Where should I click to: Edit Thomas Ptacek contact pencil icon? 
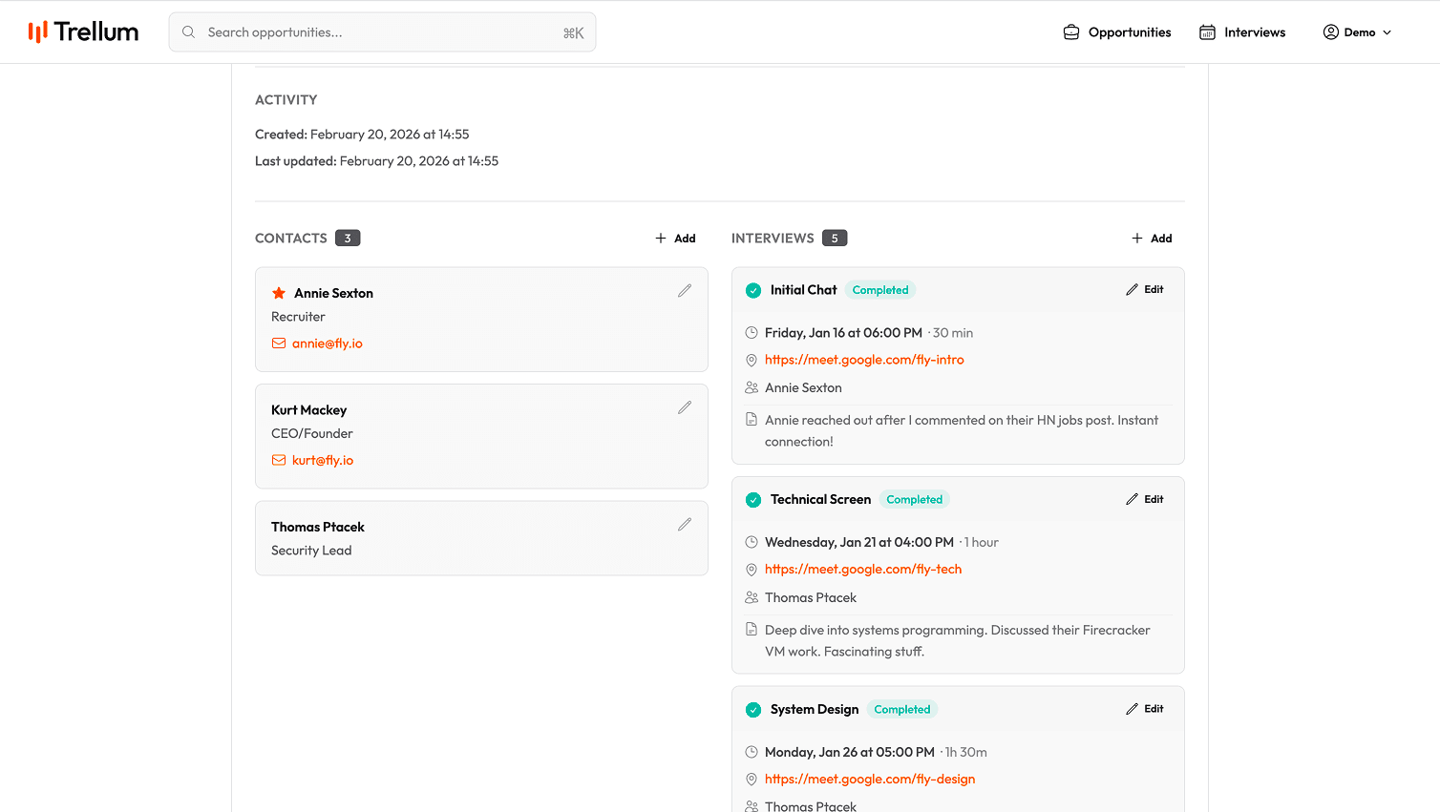click(x=685, y=525)
